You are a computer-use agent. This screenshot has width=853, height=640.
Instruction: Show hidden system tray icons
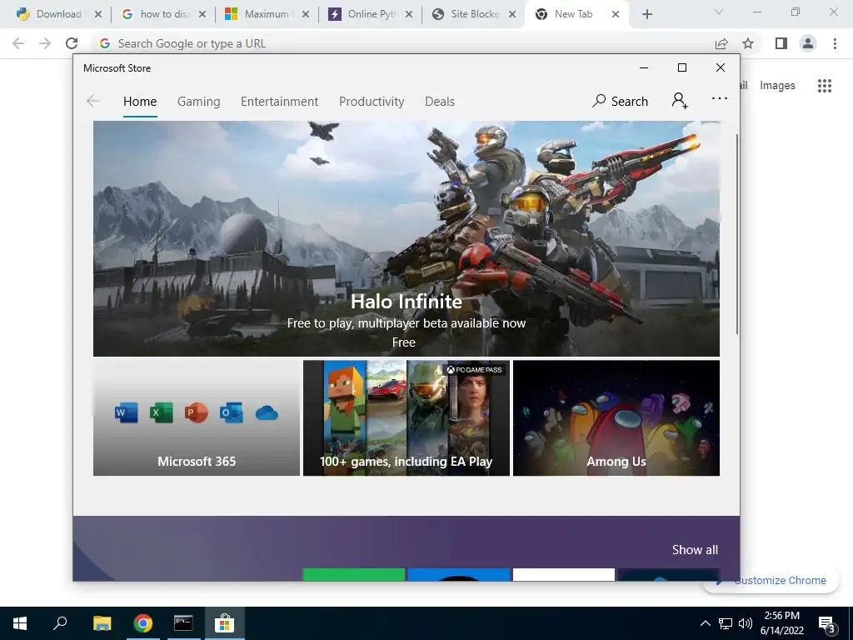705,623
